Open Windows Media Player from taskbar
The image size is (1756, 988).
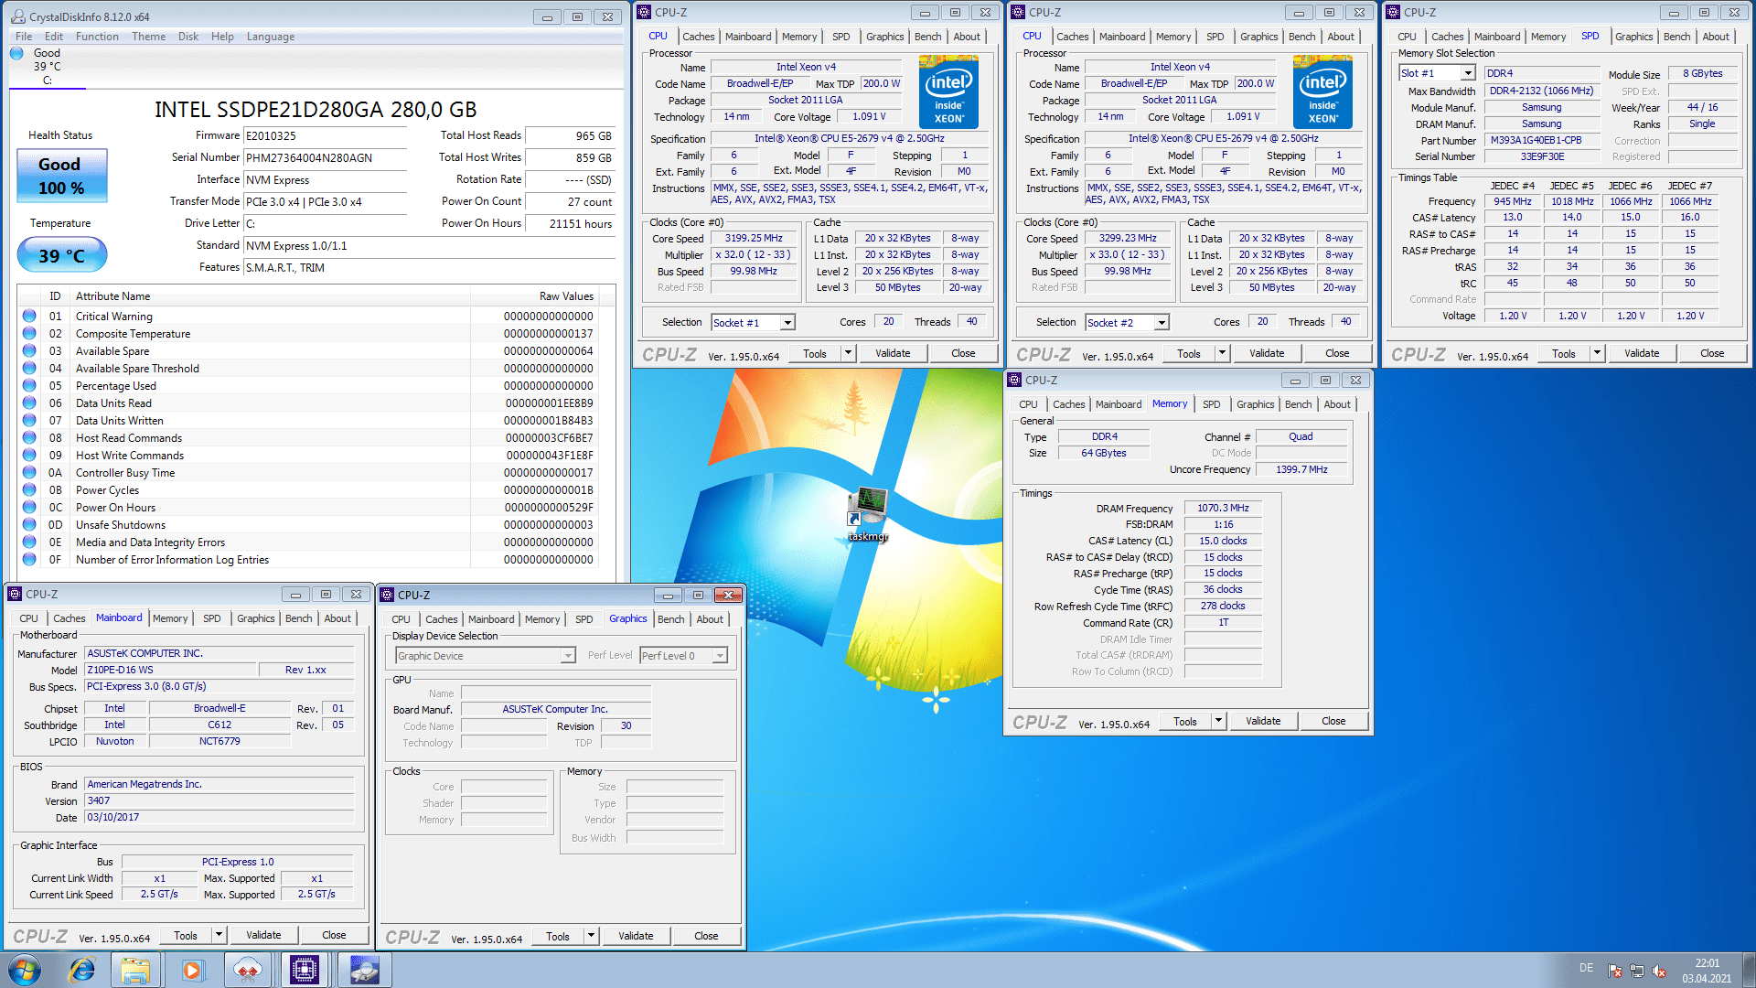point(192,970)
